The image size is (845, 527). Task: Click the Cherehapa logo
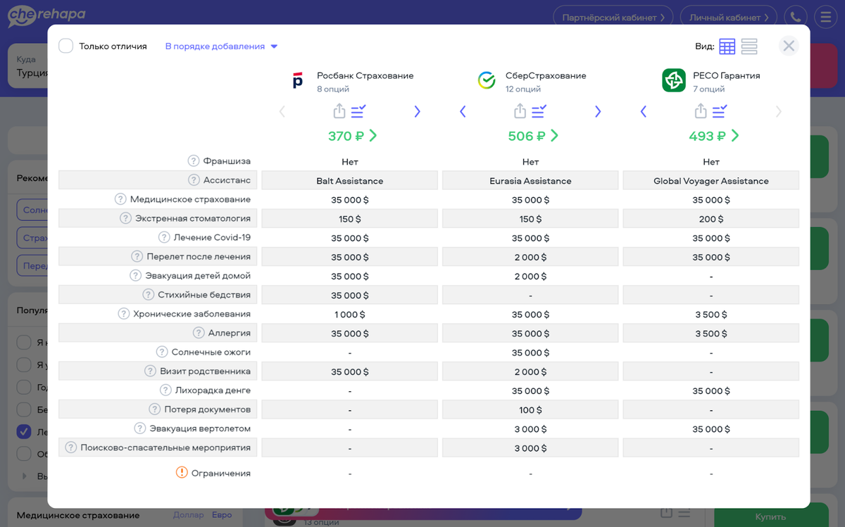[x=46, y=15]
